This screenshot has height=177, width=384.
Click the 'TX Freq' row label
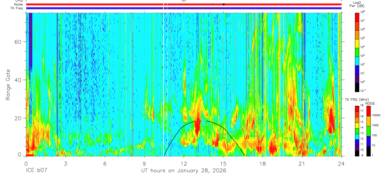coord(17,8)
